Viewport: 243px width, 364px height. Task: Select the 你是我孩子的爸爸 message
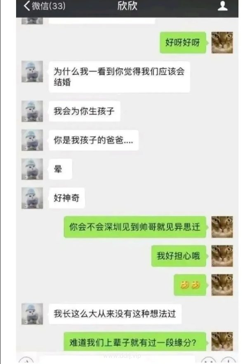click(94, 140)
